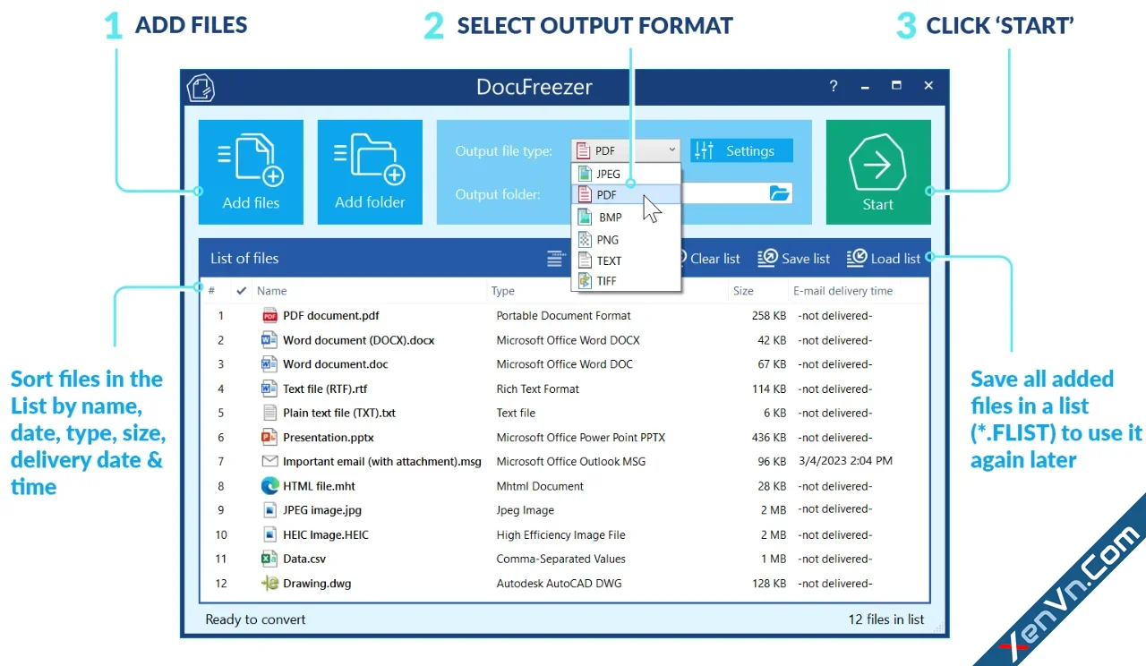Viewport: 1146px width, 666px height.
Task: Click Load list in the toolbar
Action: (884, 259)
